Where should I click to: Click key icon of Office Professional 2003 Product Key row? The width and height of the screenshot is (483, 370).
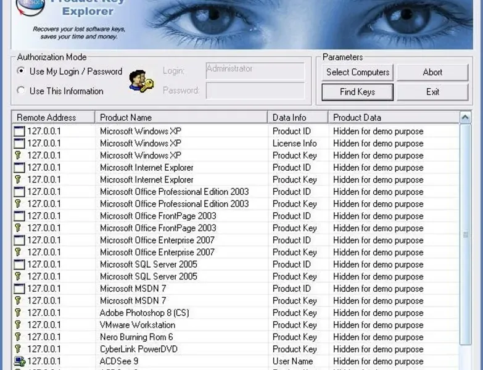[18, 203]
